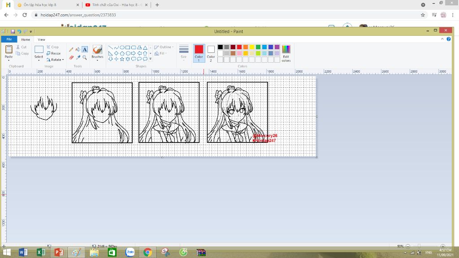
Task: Click the Paste clipboard icon
Action: coord(9,50)
